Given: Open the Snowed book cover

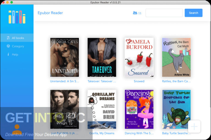Looking at the screenshot, I should 139,57.
